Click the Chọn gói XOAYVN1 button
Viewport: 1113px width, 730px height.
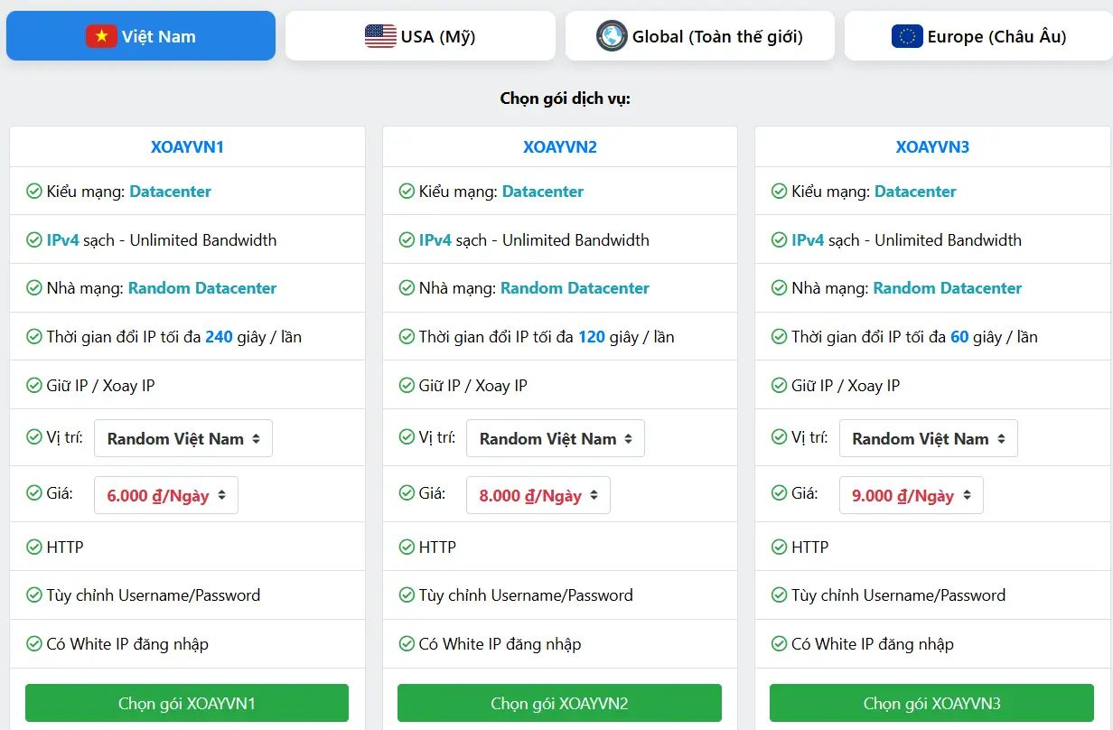(x=186, y=702)
